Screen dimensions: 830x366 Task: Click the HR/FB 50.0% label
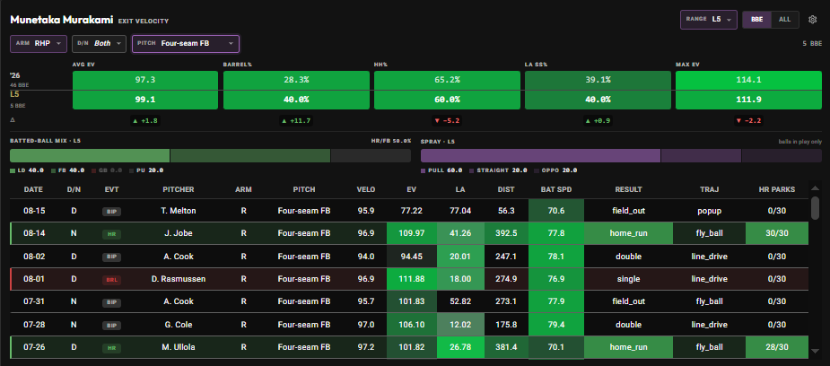[391, 141]
